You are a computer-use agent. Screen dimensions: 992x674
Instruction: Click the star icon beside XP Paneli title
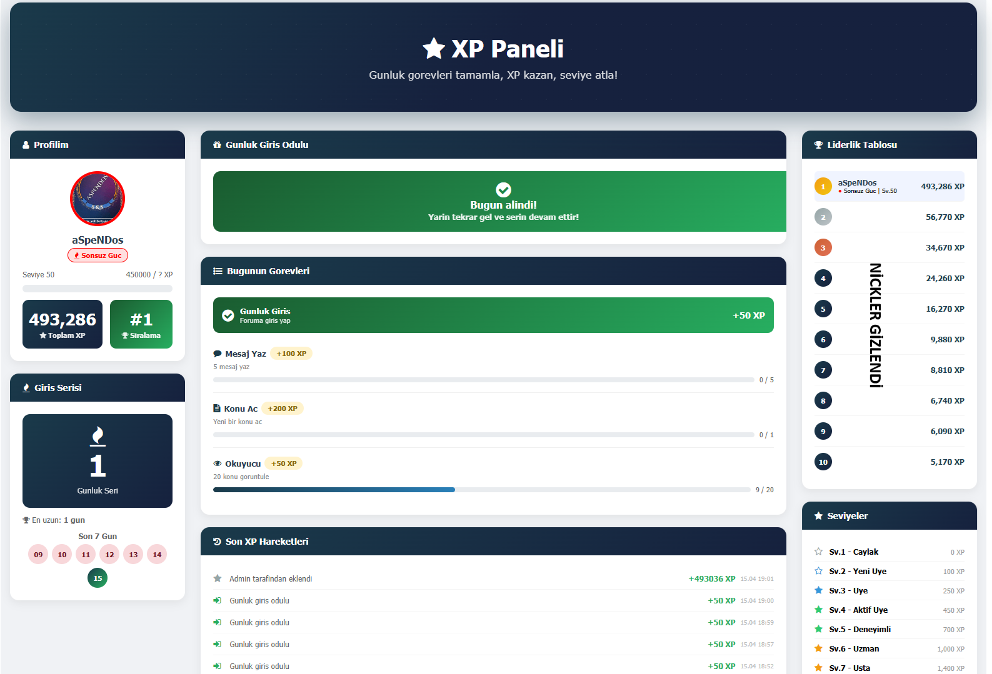click(x=433, y=49)
